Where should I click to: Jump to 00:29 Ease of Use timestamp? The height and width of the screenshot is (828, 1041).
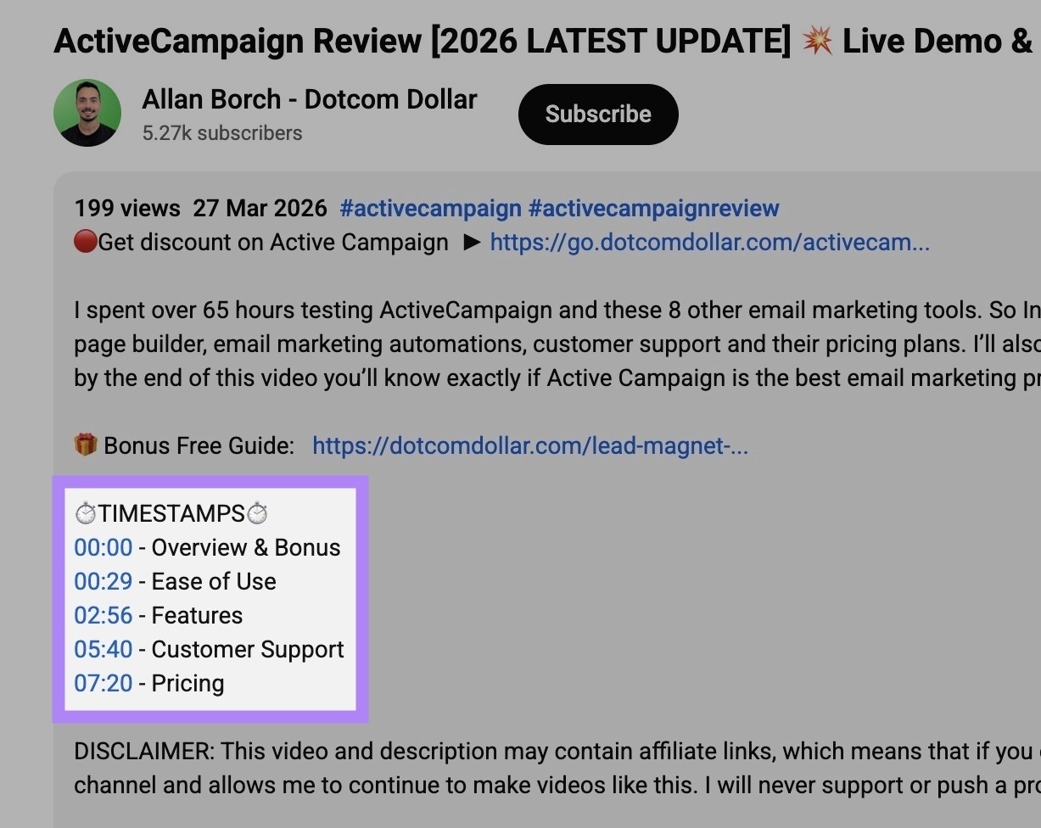[x=104, y=581]
